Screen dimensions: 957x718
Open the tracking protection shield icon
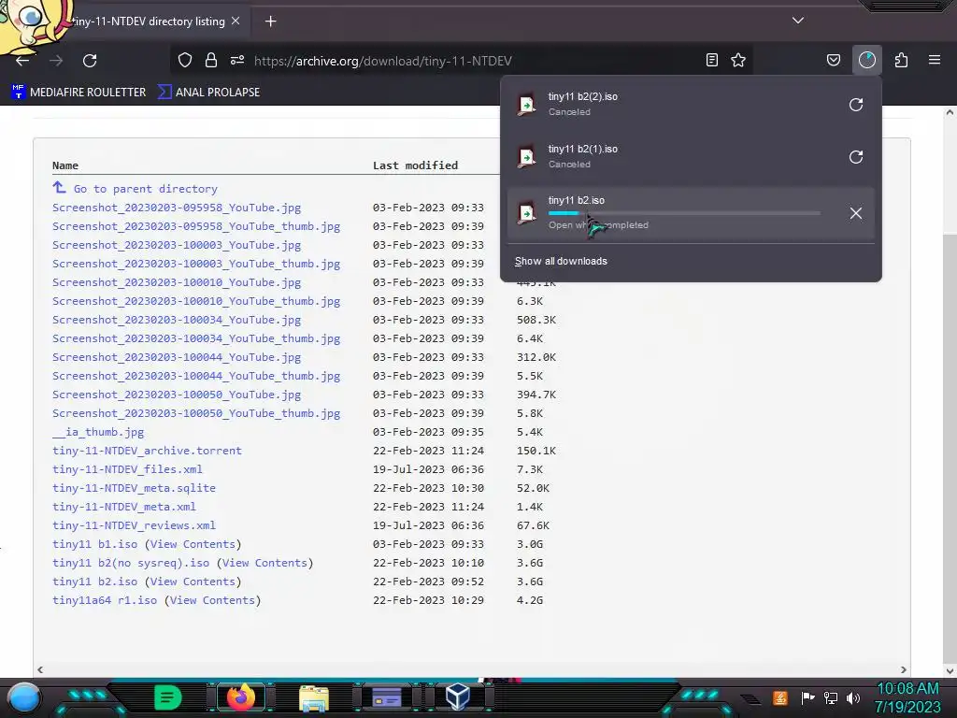tap(185, 60)
